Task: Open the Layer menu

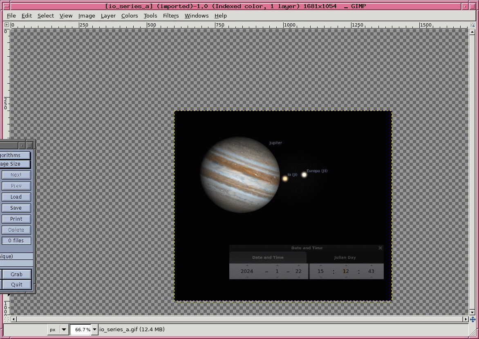Action: point(108,16)
